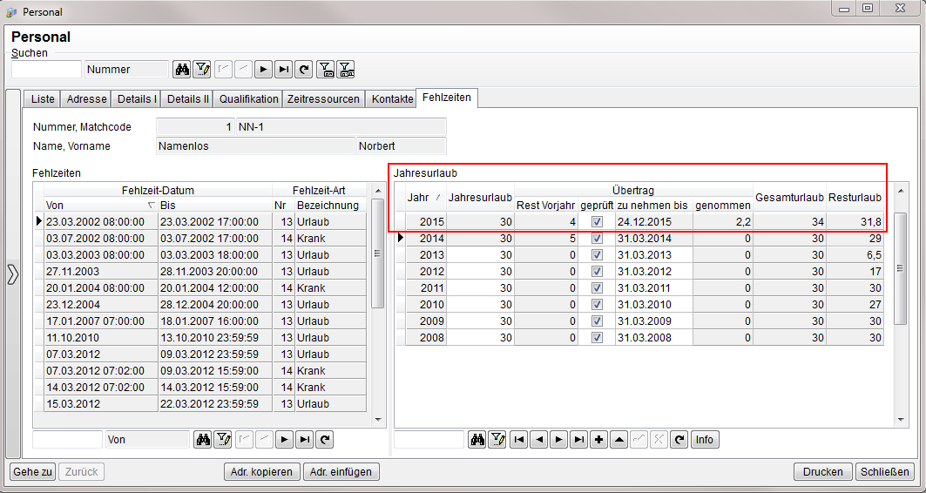Toggle geprüft checkbox for year 2010
This screenshot has height=493, width=926.
coord(597,305)
